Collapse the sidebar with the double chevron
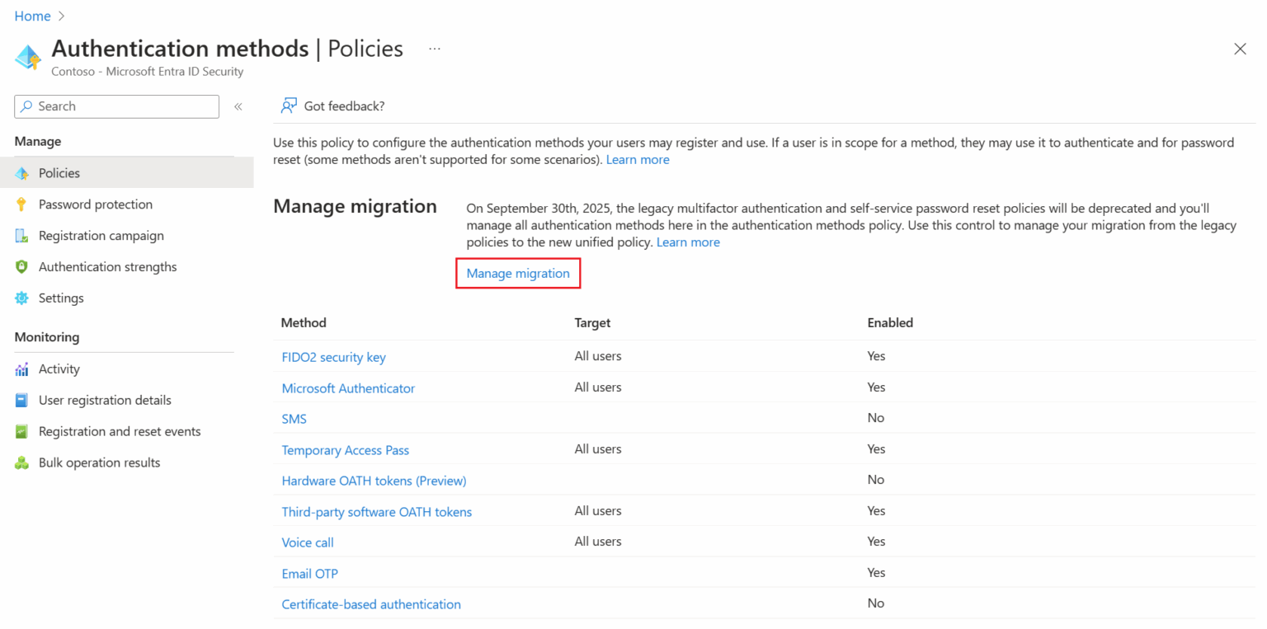This screenshot has height=629, width=1267. (x=238, y=106)
